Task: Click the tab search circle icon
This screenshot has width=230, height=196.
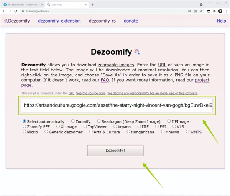Action: pyautogui.click(x=201, y=5)
